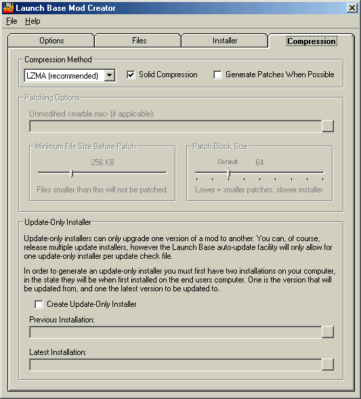The width and height of the screenshot is (361, 399).
Task: Enable Generate Patches When Possible
Action: pos(217,75)
